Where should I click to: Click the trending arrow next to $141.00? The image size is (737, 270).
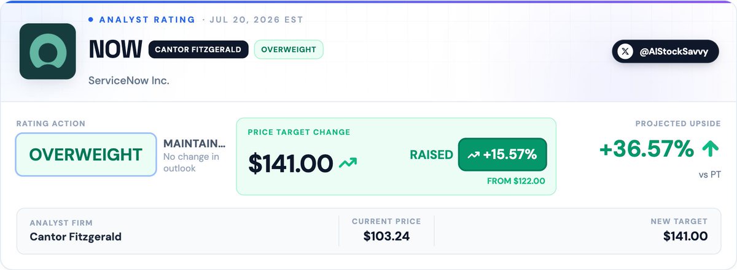(348, 163)
